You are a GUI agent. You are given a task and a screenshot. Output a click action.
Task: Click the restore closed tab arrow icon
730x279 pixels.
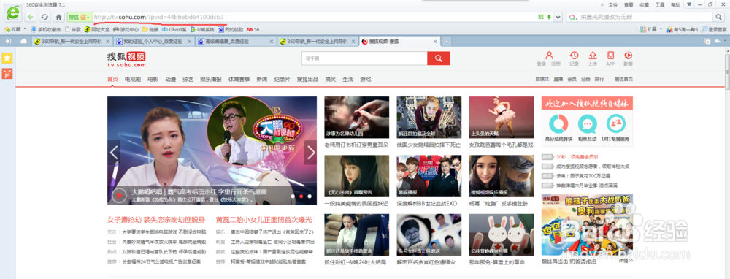[x=718, y=42]
